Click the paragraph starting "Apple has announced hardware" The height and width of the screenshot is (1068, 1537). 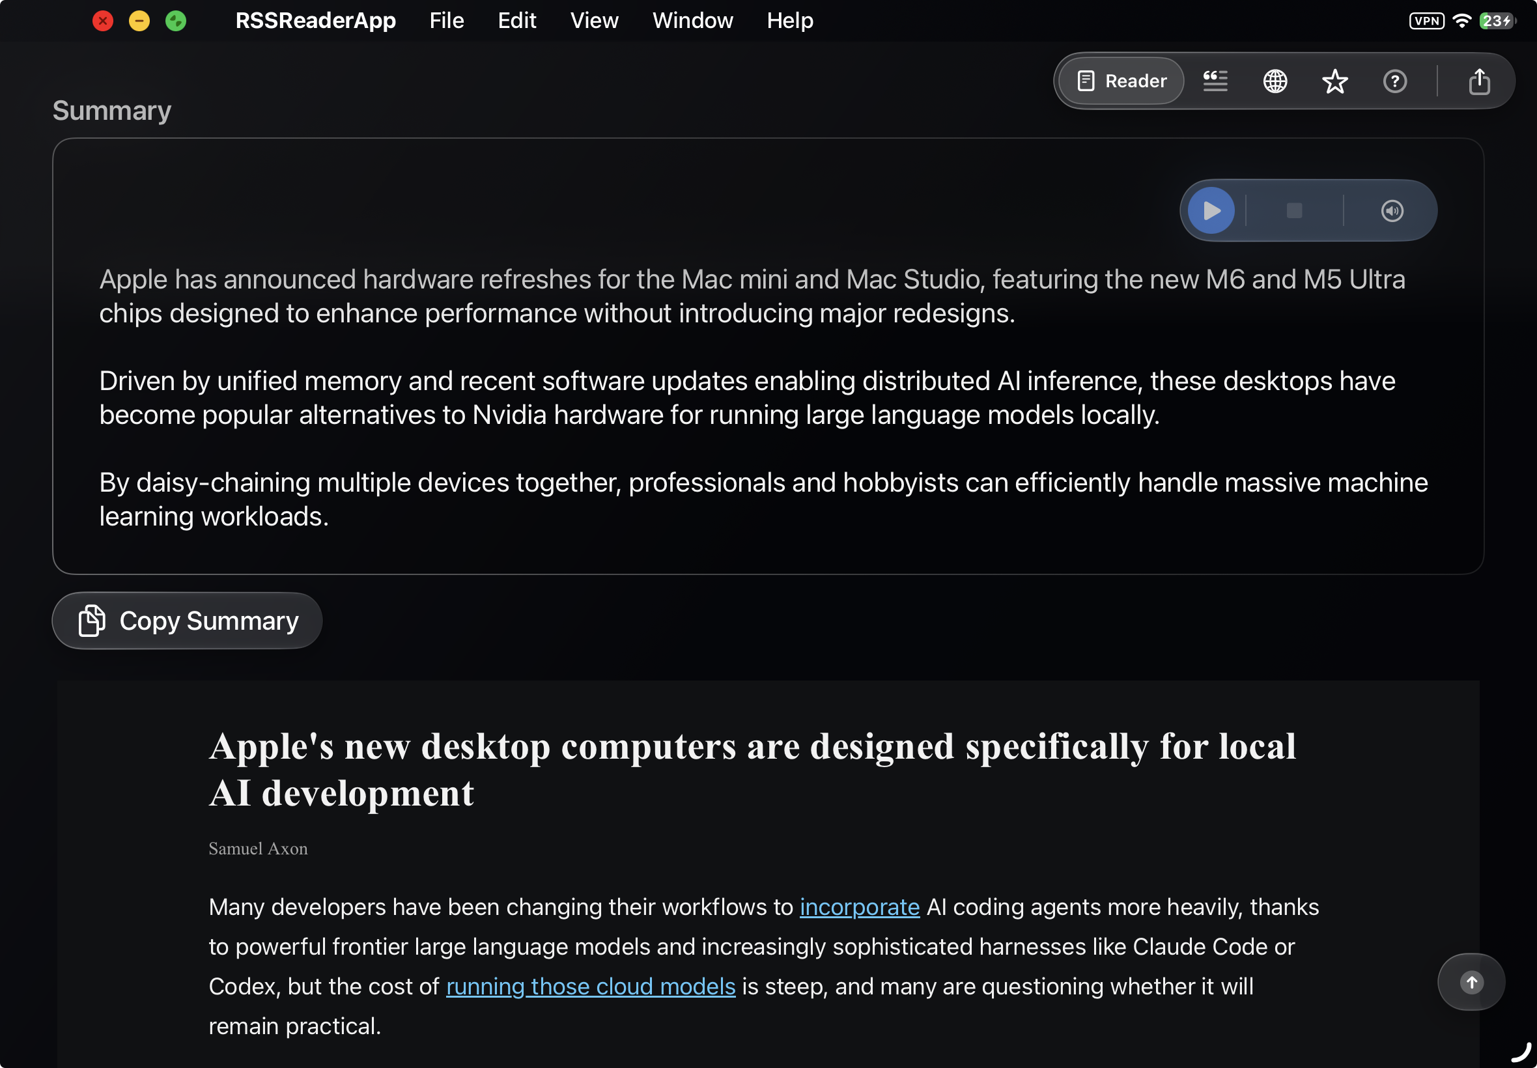tap(752, 296)
